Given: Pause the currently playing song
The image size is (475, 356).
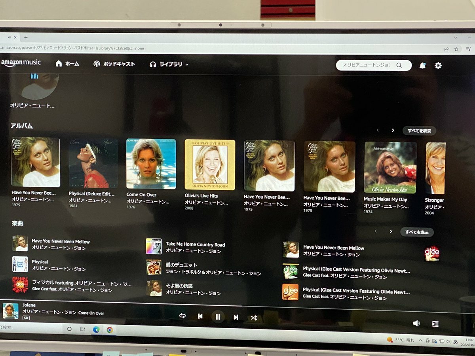Looking at the screenshot, I should [x=218, y=317].
